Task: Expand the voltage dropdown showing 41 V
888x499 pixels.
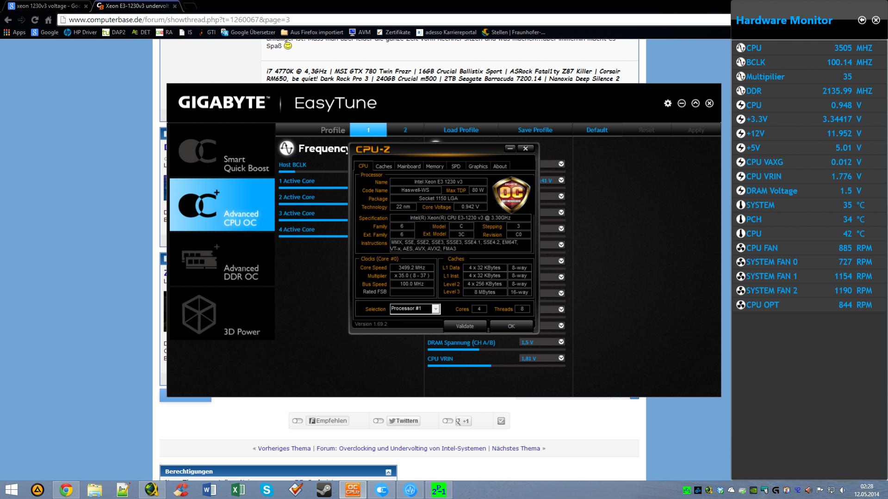Action: click(x=561, y=180)
